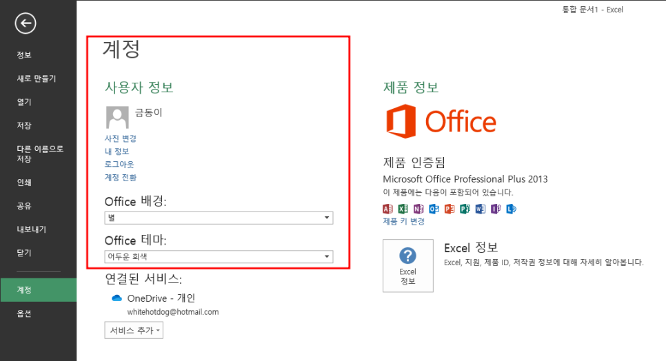Click the Lync app icon
666x361 pixels.
pos(511,209)
